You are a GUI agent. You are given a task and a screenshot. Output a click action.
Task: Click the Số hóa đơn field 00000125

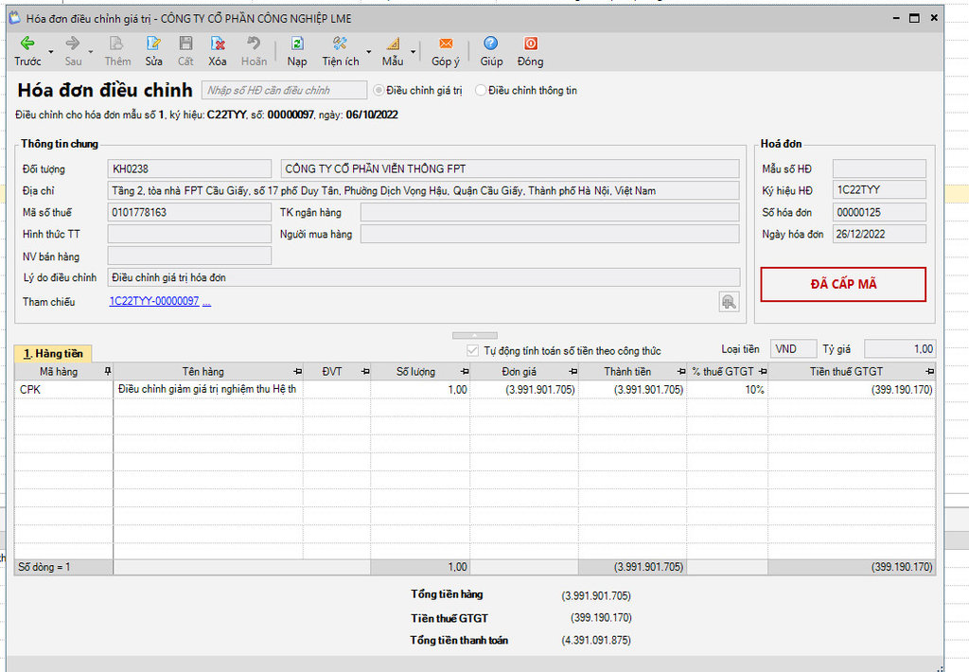[x=879, y=212]
